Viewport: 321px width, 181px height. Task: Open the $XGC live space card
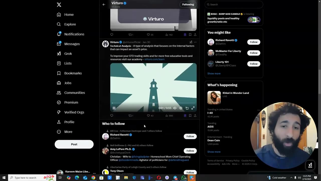pyautogui.click(x=234, y=18)
